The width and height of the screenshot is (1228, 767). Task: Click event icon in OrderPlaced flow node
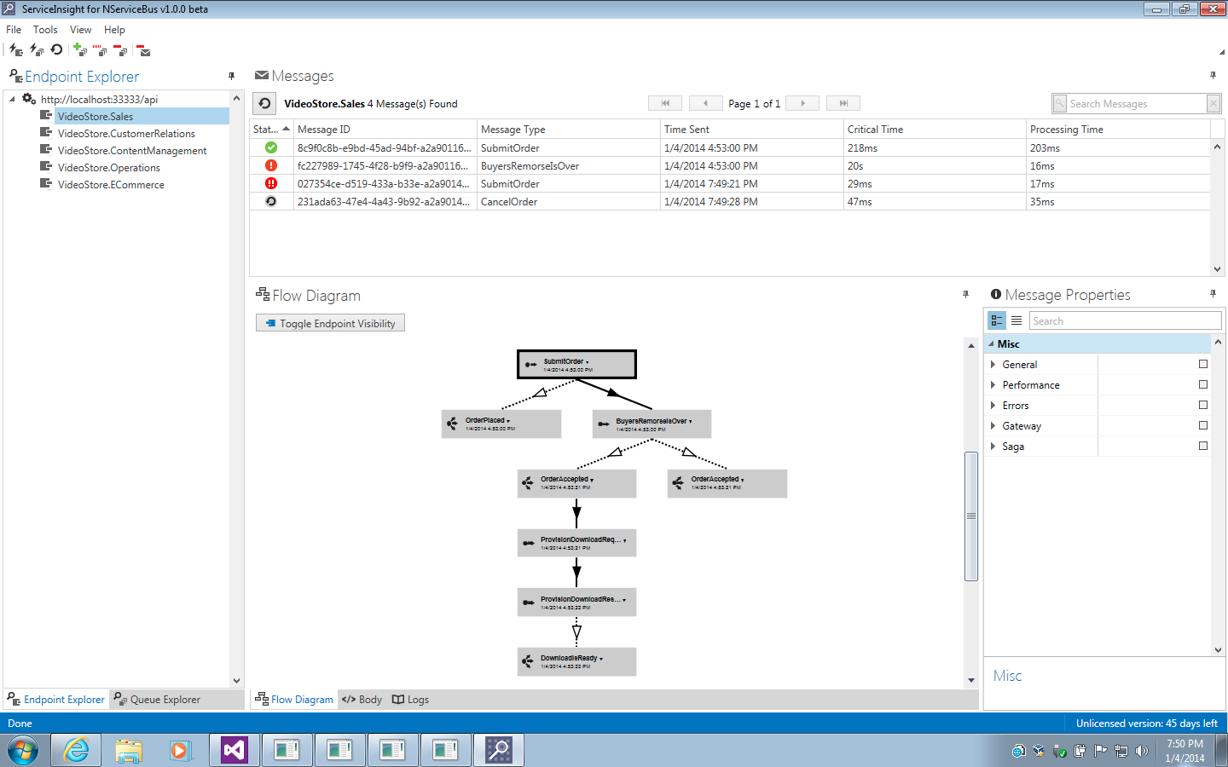(453, 424)
